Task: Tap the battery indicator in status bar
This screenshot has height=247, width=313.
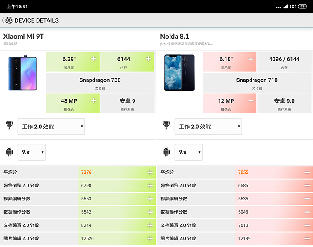Action: coord(302,7)
